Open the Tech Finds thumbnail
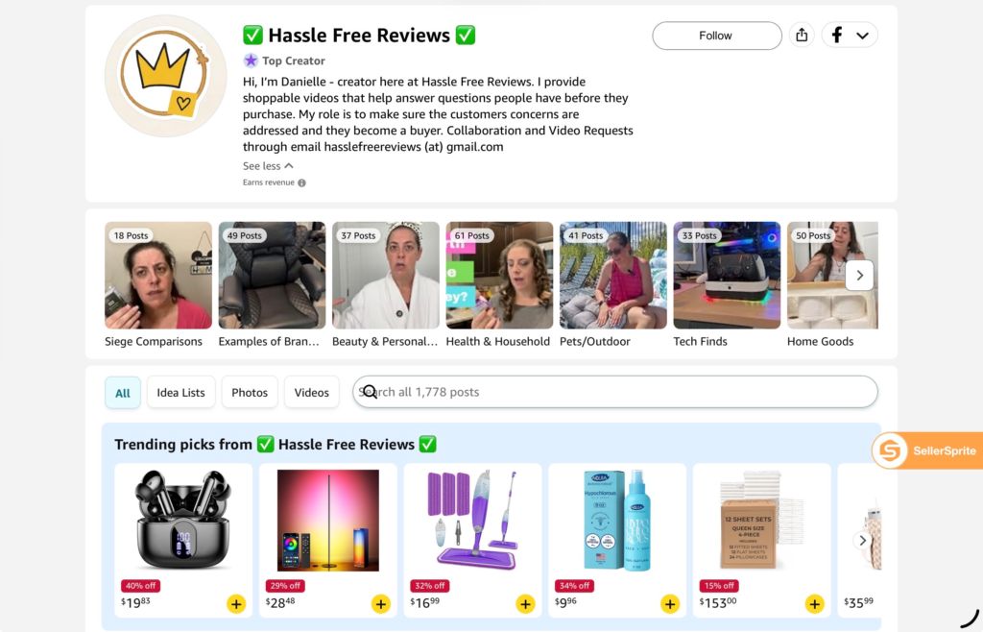The height and width of the screenshot is (632, 983). [x=727, y=276]
